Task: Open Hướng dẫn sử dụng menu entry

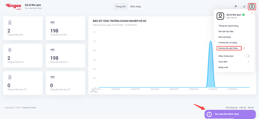Action: coord(228,43)
